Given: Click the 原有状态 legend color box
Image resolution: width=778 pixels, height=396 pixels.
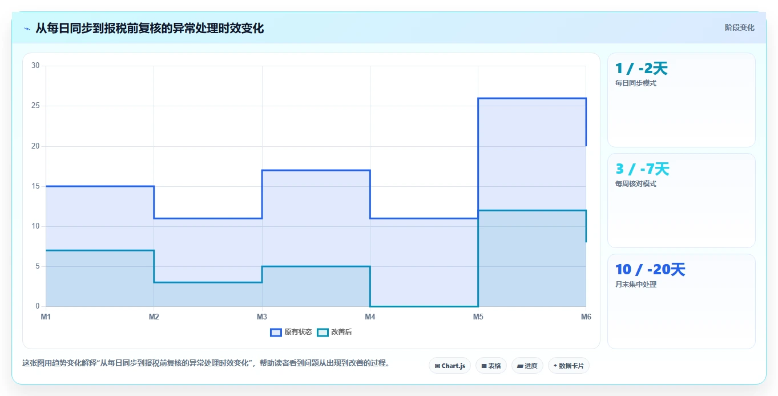Looking at the screenshot, I should [276, 333].
